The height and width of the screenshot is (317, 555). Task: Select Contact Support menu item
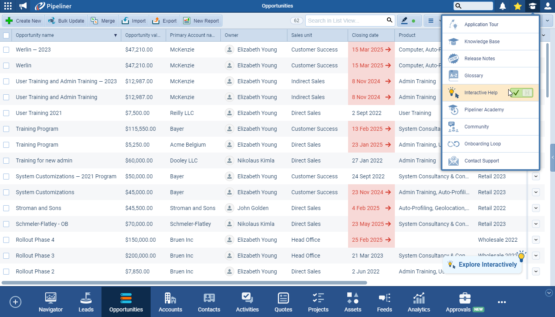tap(482, 161)
